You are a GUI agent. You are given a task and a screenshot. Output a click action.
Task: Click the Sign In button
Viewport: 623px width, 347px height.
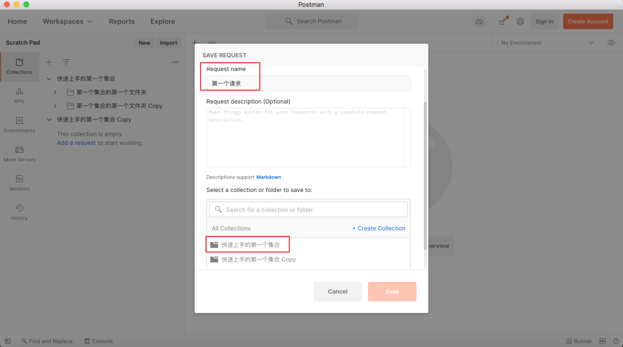point(545,21)
